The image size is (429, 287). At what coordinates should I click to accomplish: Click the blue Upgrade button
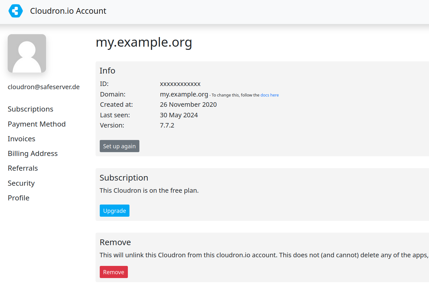click(114, 211)
